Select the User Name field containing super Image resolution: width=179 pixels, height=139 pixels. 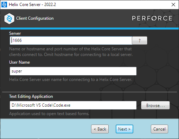[73, 71]
